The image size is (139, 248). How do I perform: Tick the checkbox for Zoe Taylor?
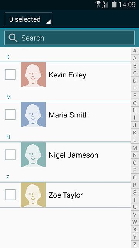10,195
